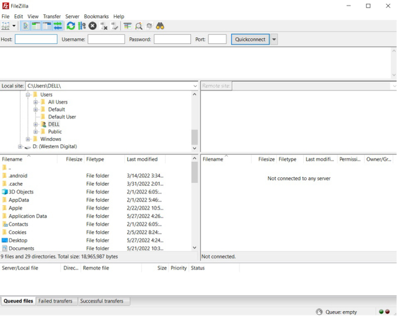Open the File menu
Viewport: 397px width, 316px height.
coord(6,17)
